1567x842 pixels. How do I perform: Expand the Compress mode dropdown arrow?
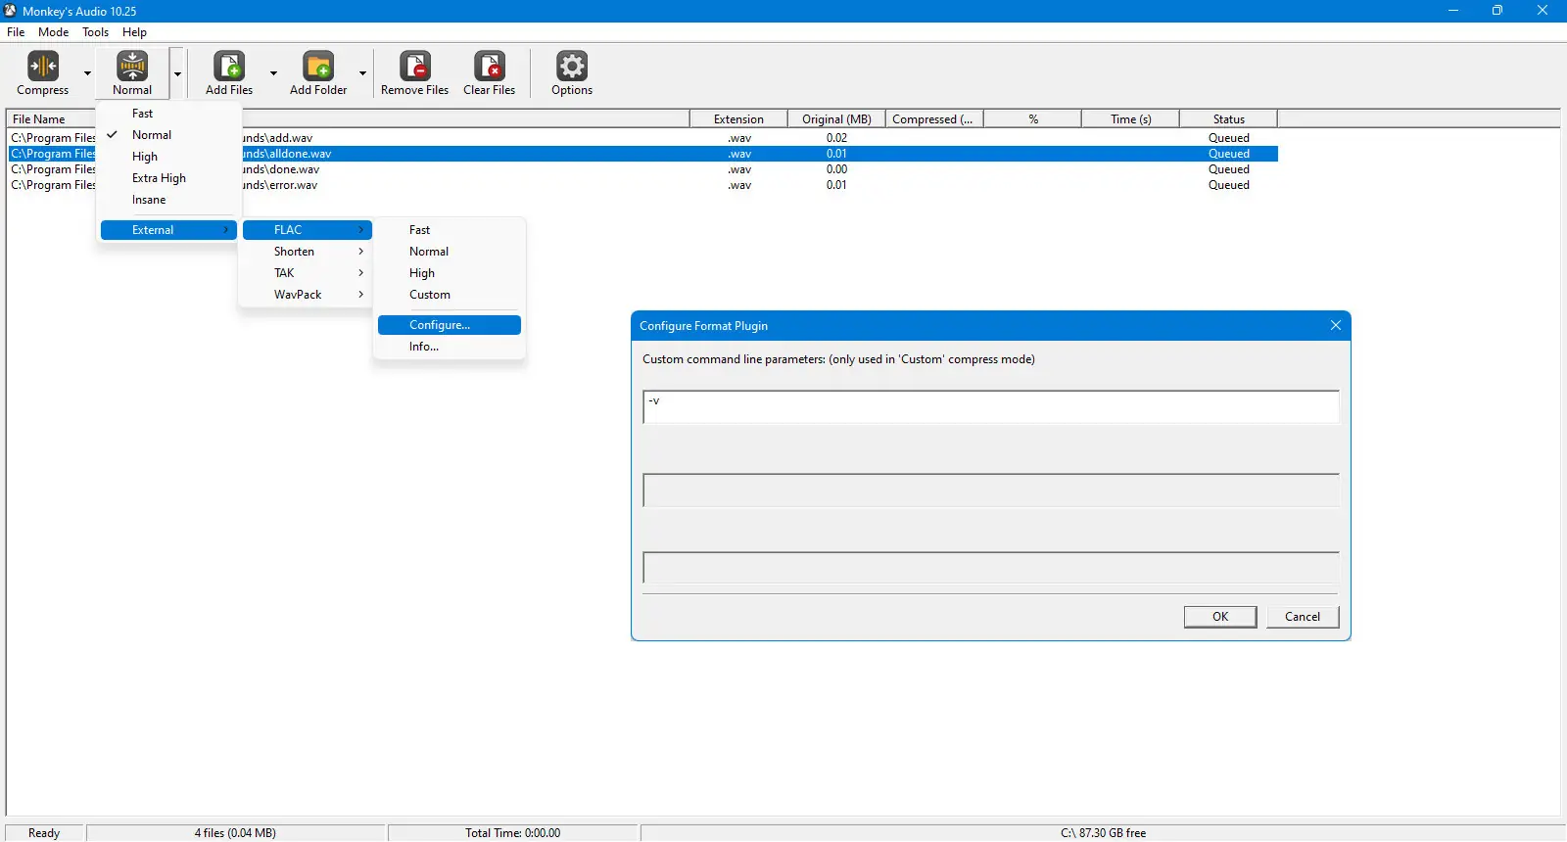click(x=87, y=73)
